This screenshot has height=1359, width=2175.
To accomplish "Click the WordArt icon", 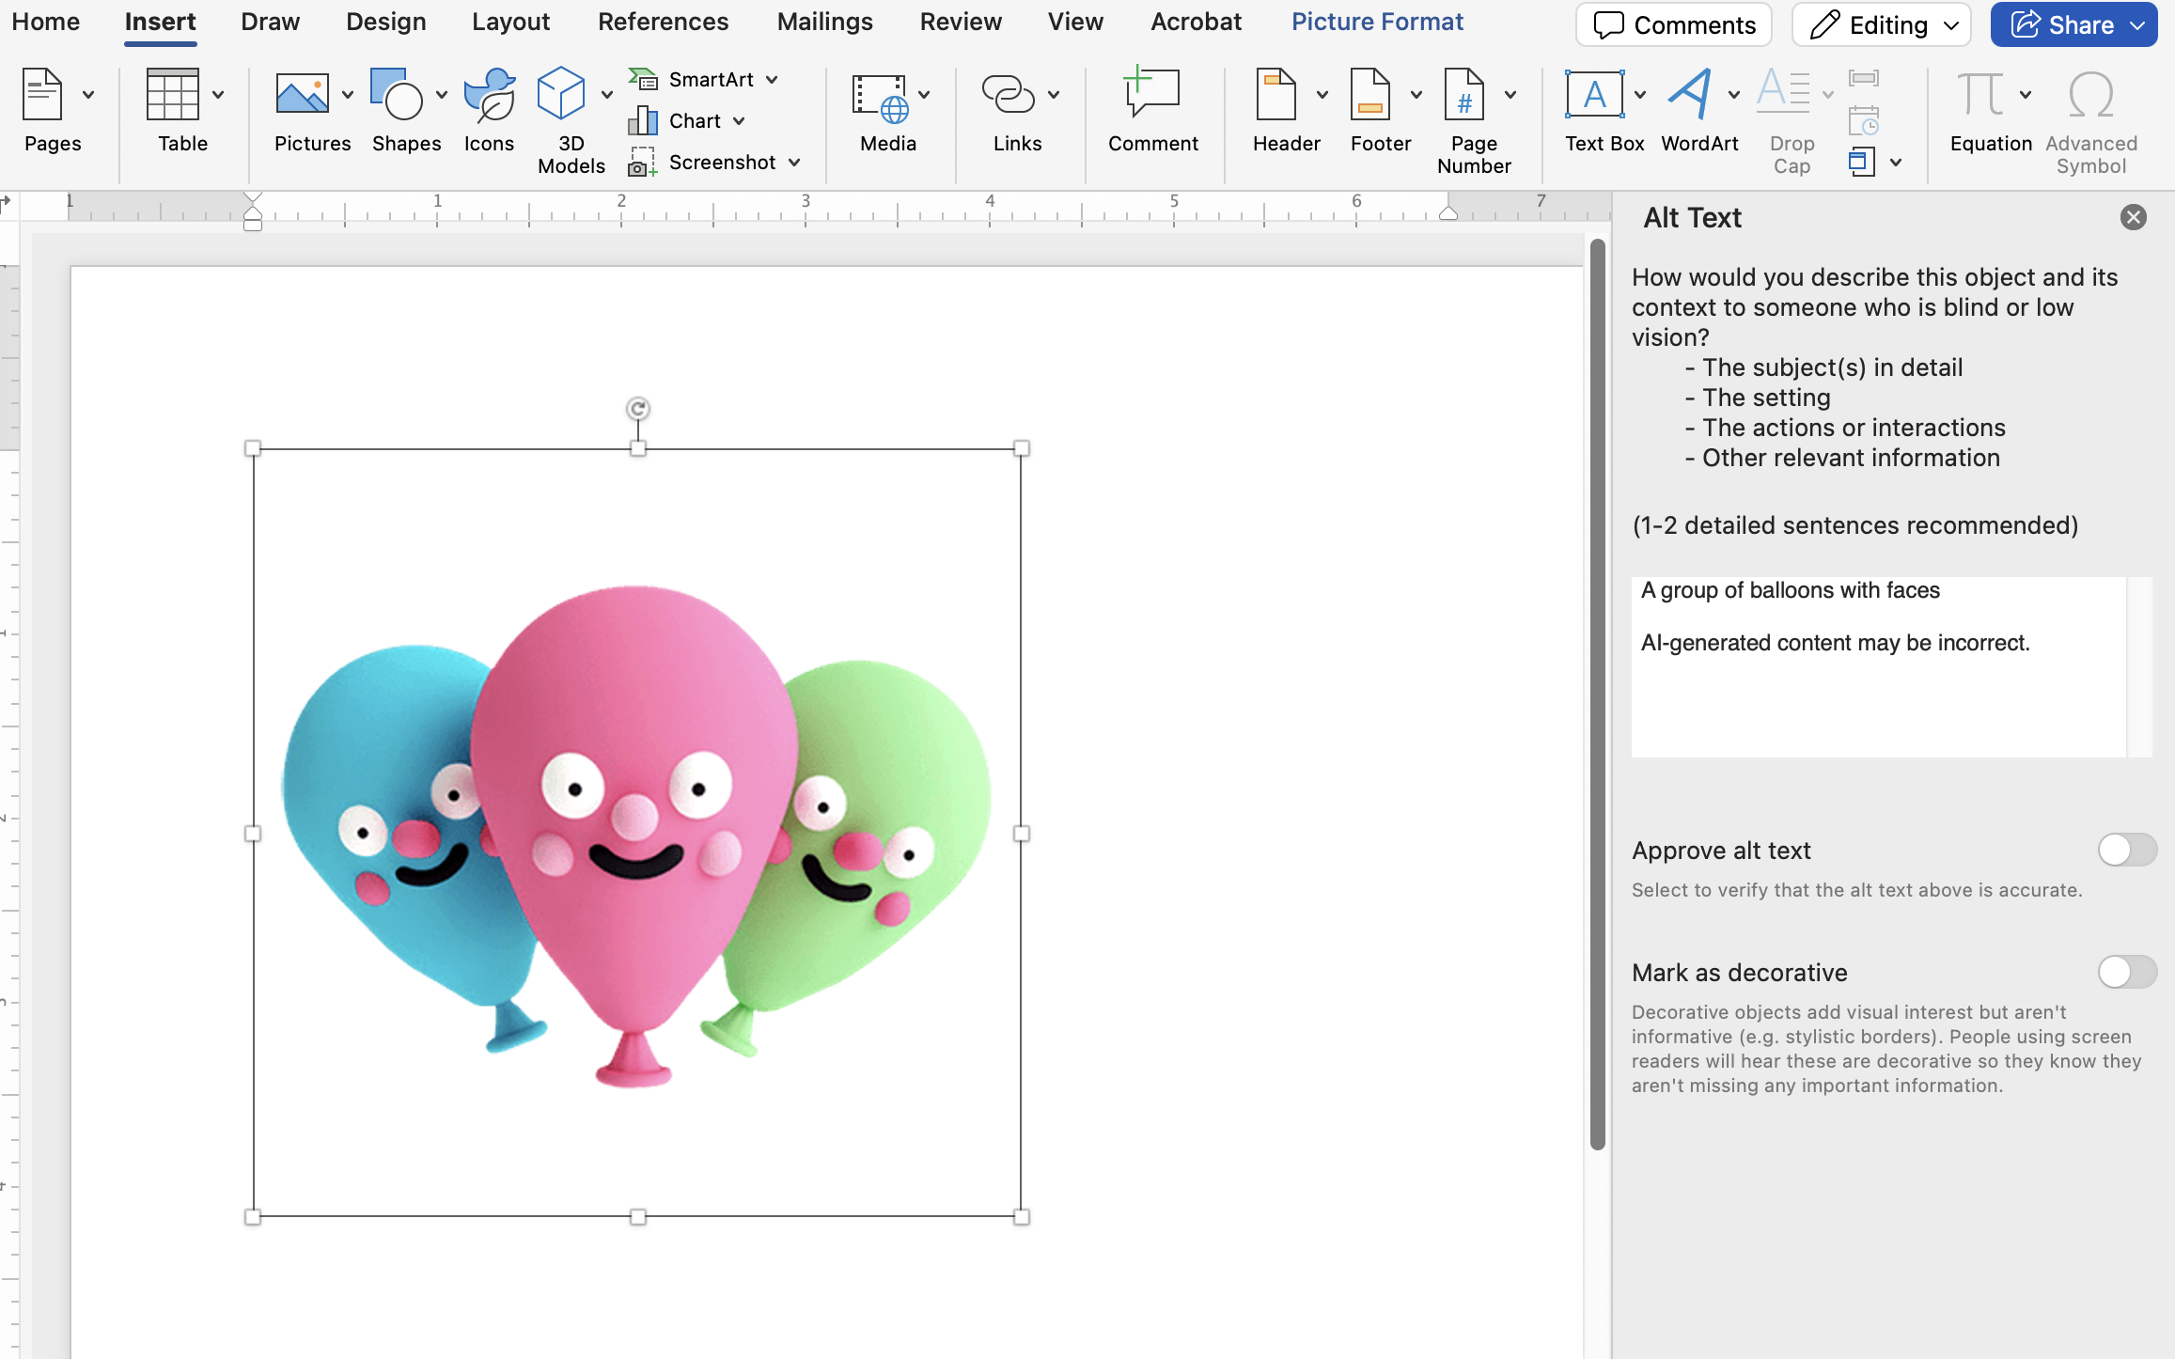I will pyautogui.click(x=1690, y=95).
